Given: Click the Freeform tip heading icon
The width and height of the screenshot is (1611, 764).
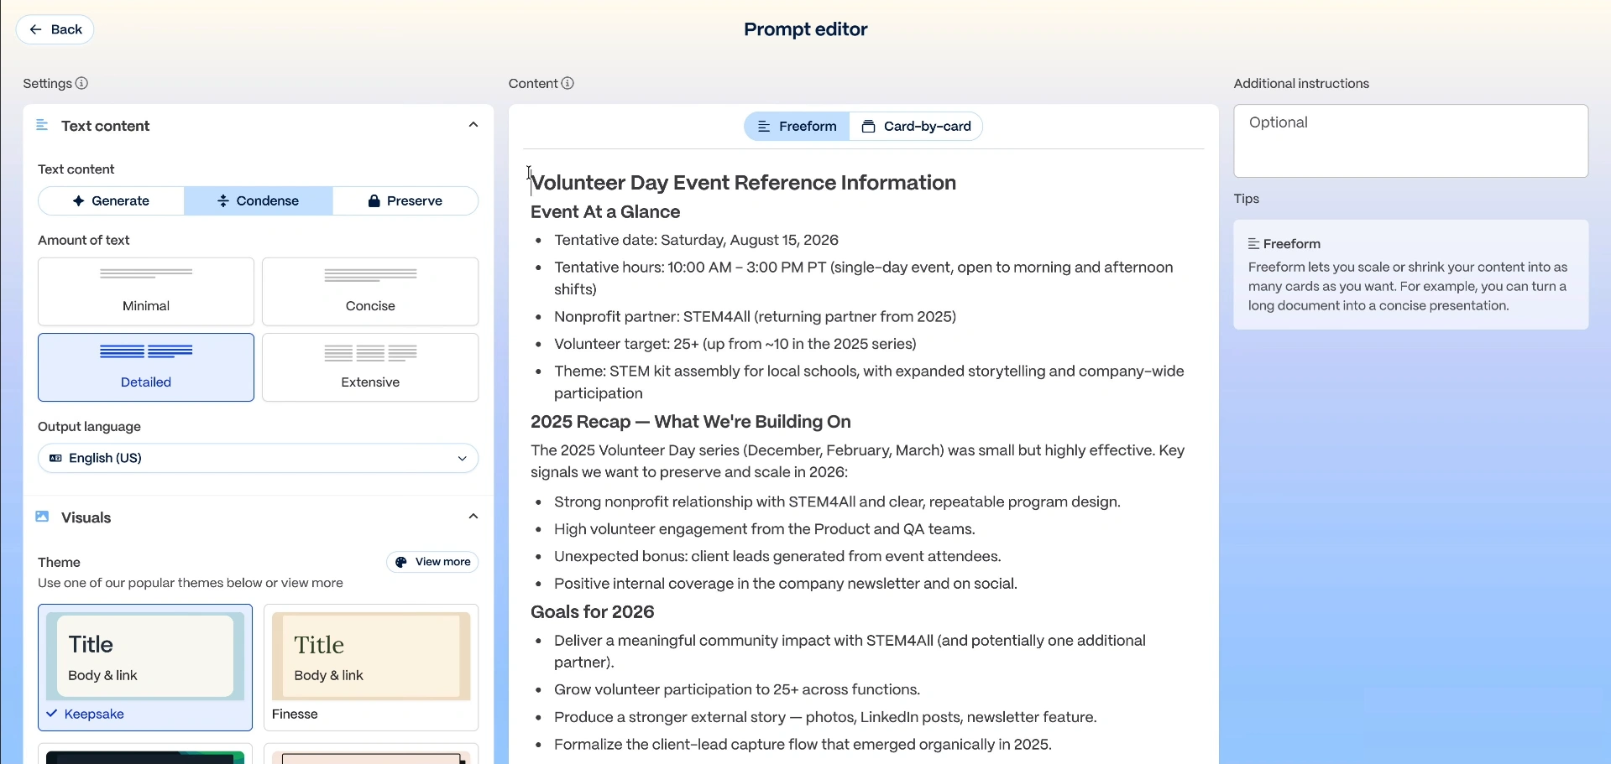Looking at the screenshot, I should click(1253, 244).
